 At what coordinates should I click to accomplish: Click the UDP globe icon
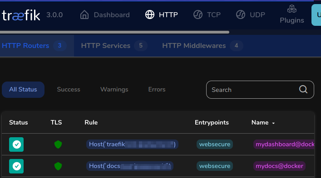241,14
